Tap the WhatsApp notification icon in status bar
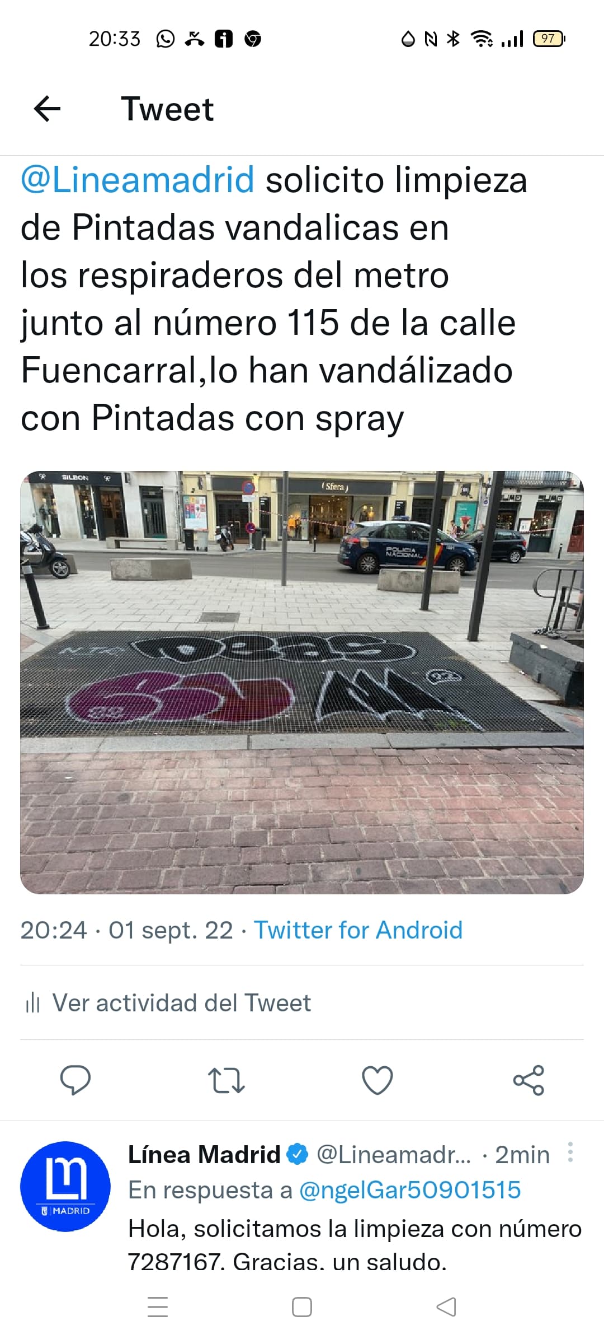 165,39
